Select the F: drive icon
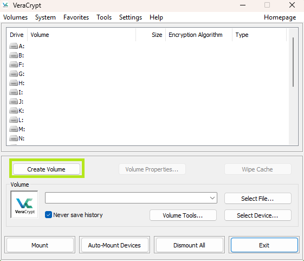304x261 pixels. pyautogui.click(x=14, y=65)
